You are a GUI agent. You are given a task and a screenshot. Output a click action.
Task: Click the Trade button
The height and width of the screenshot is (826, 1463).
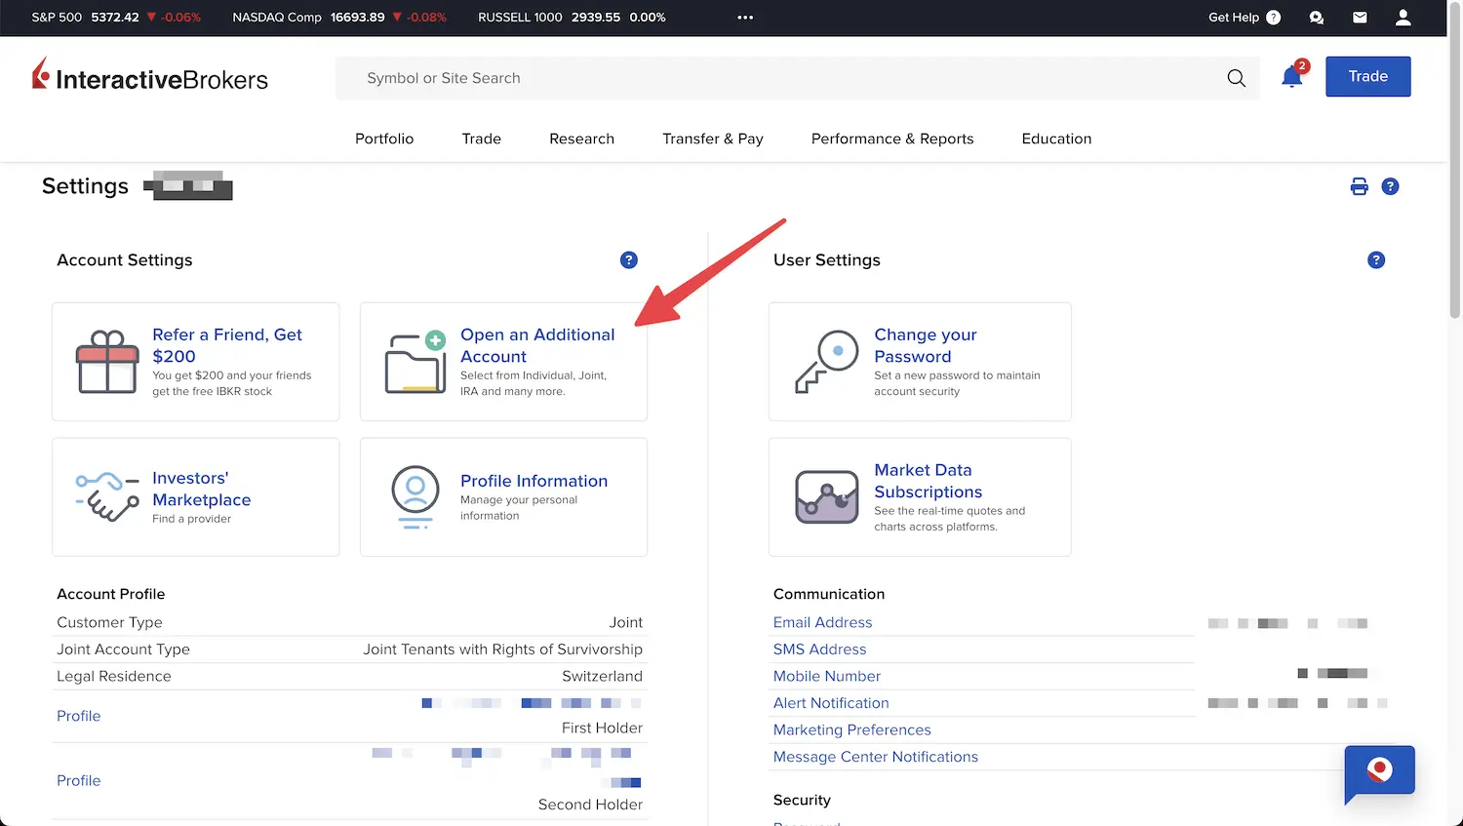(x=1367, y=76)
